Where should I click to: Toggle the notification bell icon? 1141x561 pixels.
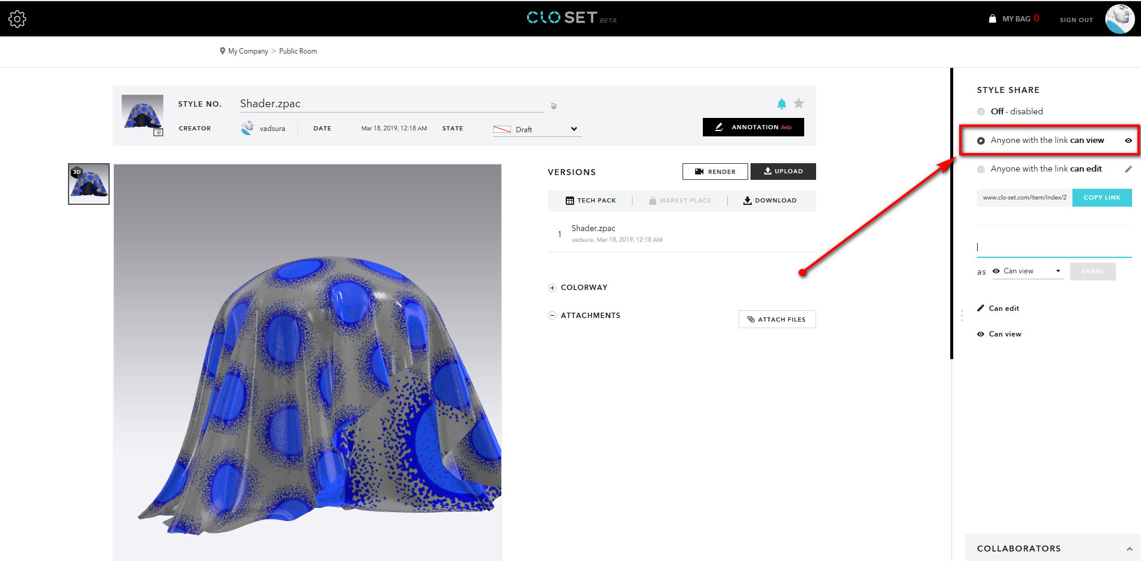coord(782,104)
